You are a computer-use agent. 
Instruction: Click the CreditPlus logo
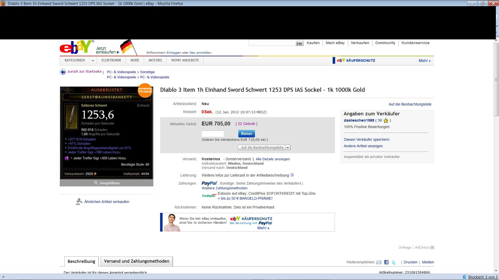pyautogui.click(x=209, y=196)
